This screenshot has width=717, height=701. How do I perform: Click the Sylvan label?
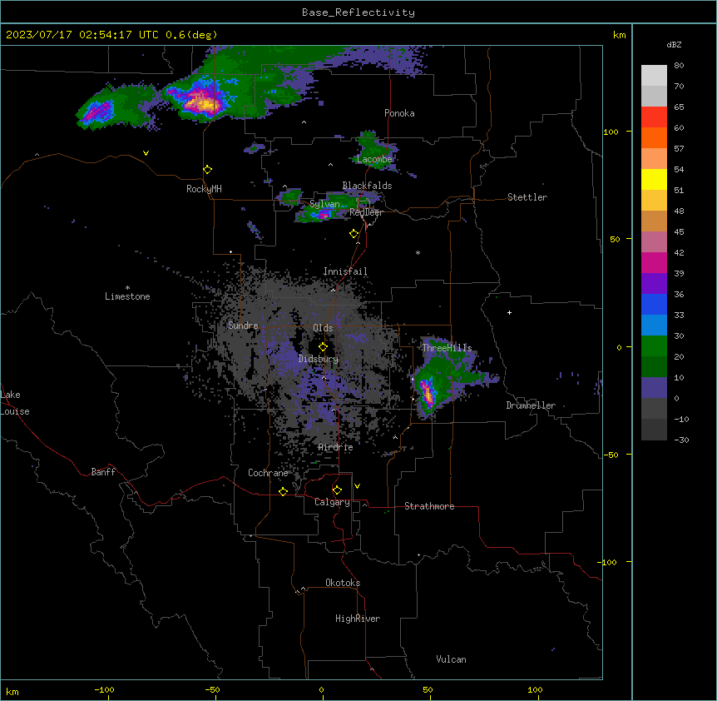pos(324,204)
